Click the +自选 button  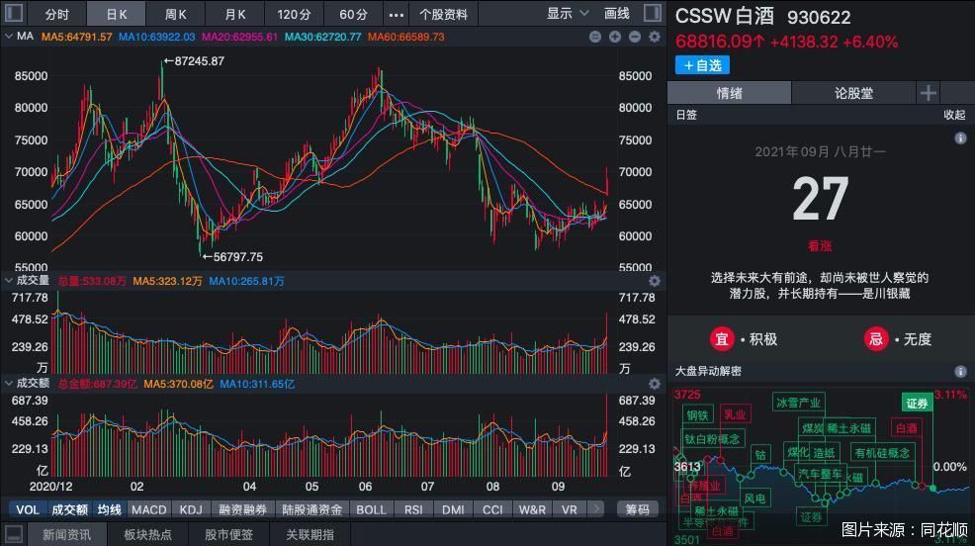point(703,65)
